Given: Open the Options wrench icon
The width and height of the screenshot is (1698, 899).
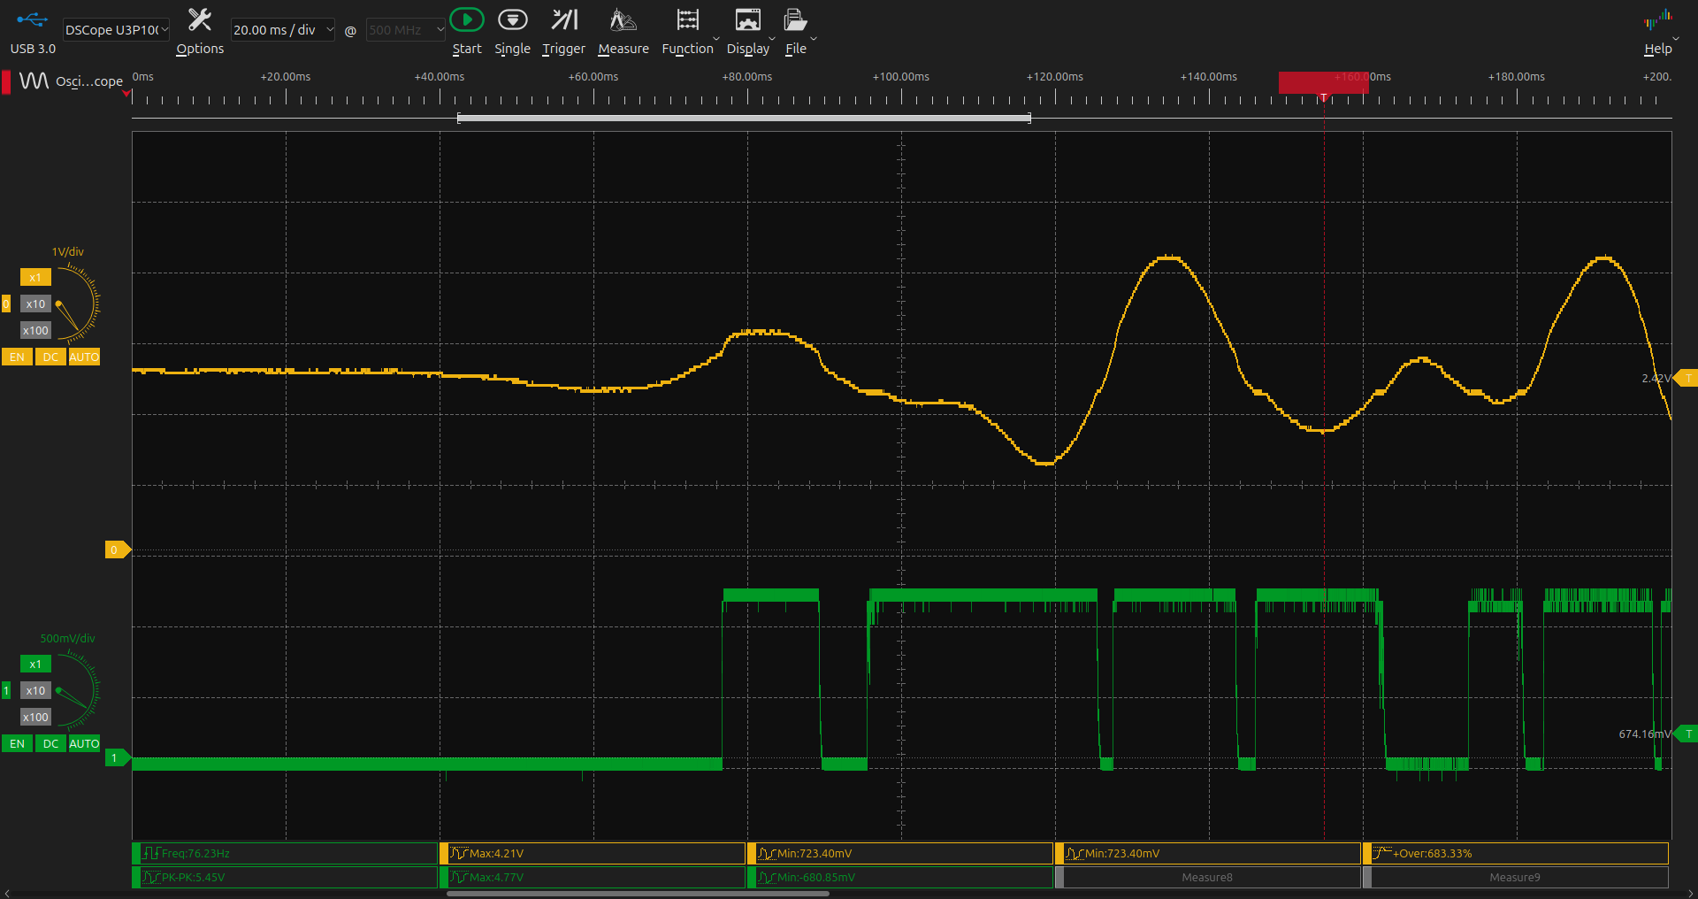Looking at the screenshot, I should tap(200, 20).
